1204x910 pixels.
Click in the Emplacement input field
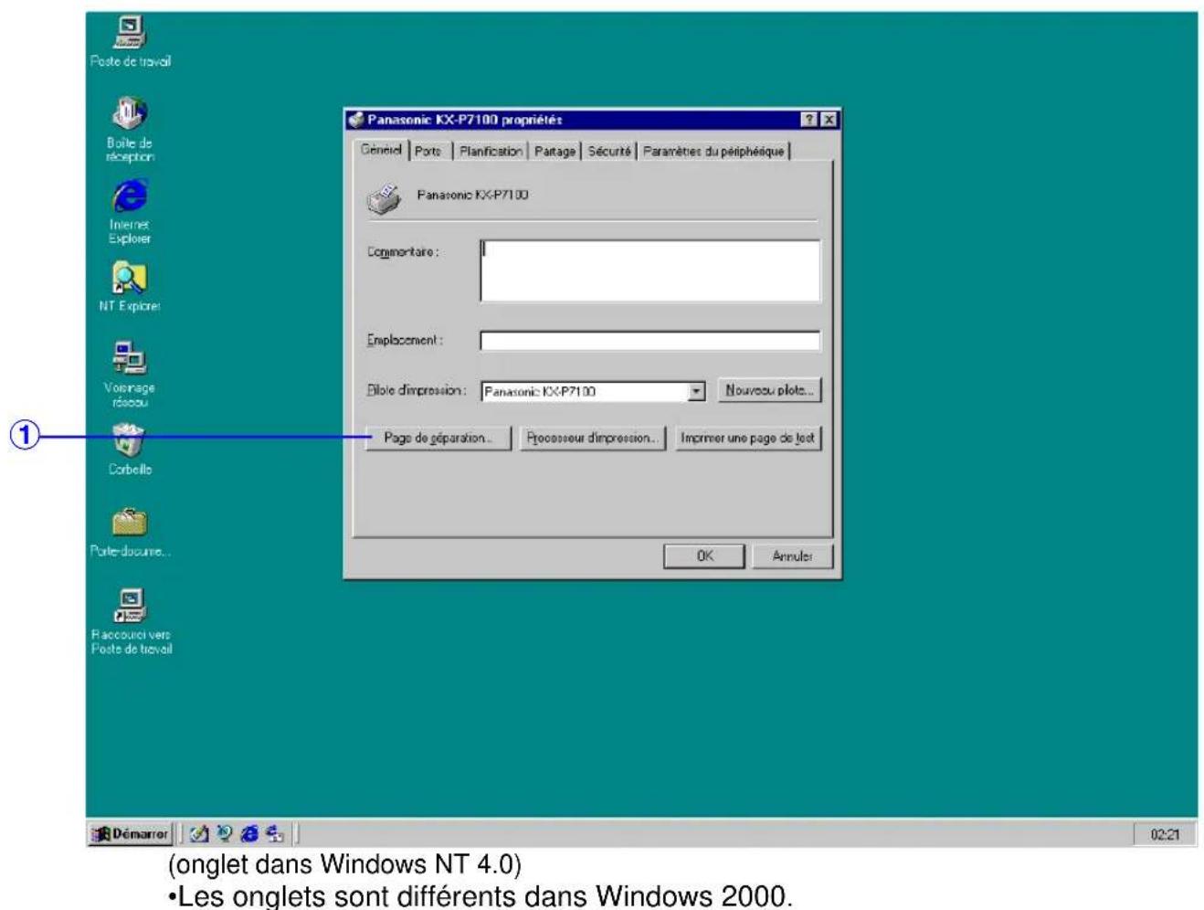pos(650,341)
